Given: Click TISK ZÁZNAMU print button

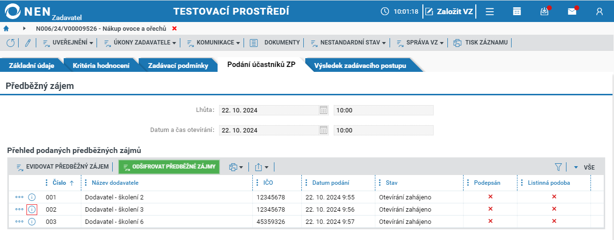Looking at the screenshot, I should (481, 43).
